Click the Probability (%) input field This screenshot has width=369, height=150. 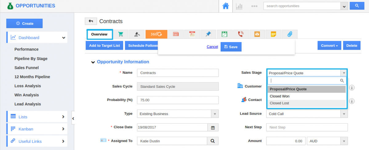click(178, 100)
